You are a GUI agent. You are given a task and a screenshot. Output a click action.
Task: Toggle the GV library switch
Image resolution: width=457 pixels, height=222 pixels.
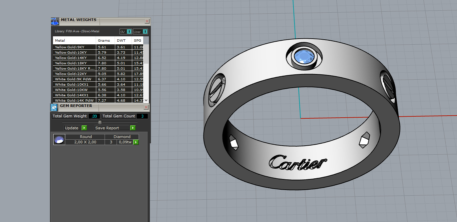click(126, 32)
